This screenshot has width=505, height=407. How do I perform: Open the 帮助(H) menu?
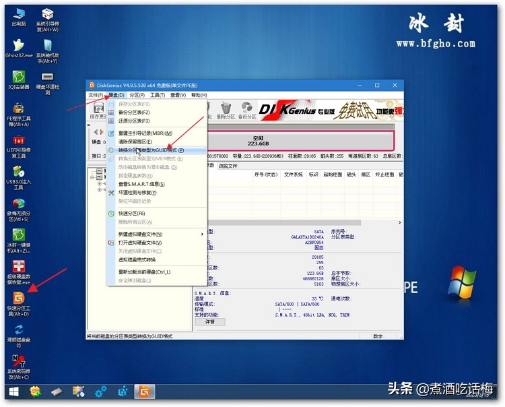(x=199, y=95)
